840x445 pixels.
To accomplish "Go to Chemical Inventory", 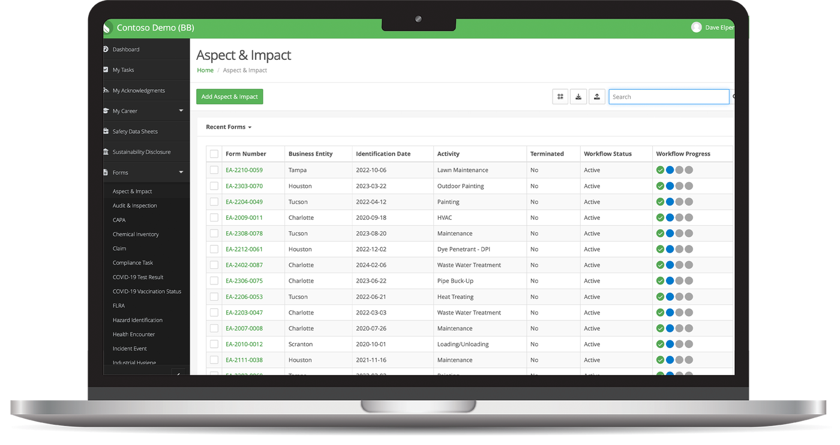I will point(136,234).
